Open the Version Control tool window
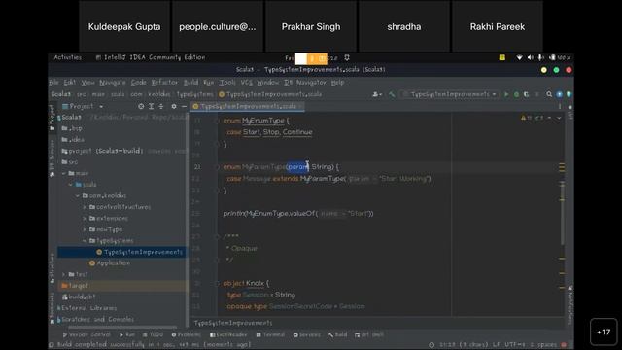 tap(86, 334)
